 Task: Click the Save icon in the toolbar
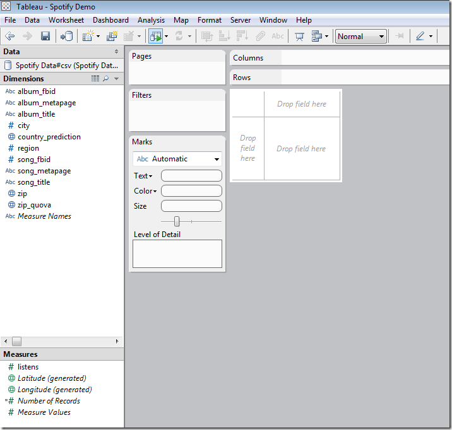tap(45, 37)
